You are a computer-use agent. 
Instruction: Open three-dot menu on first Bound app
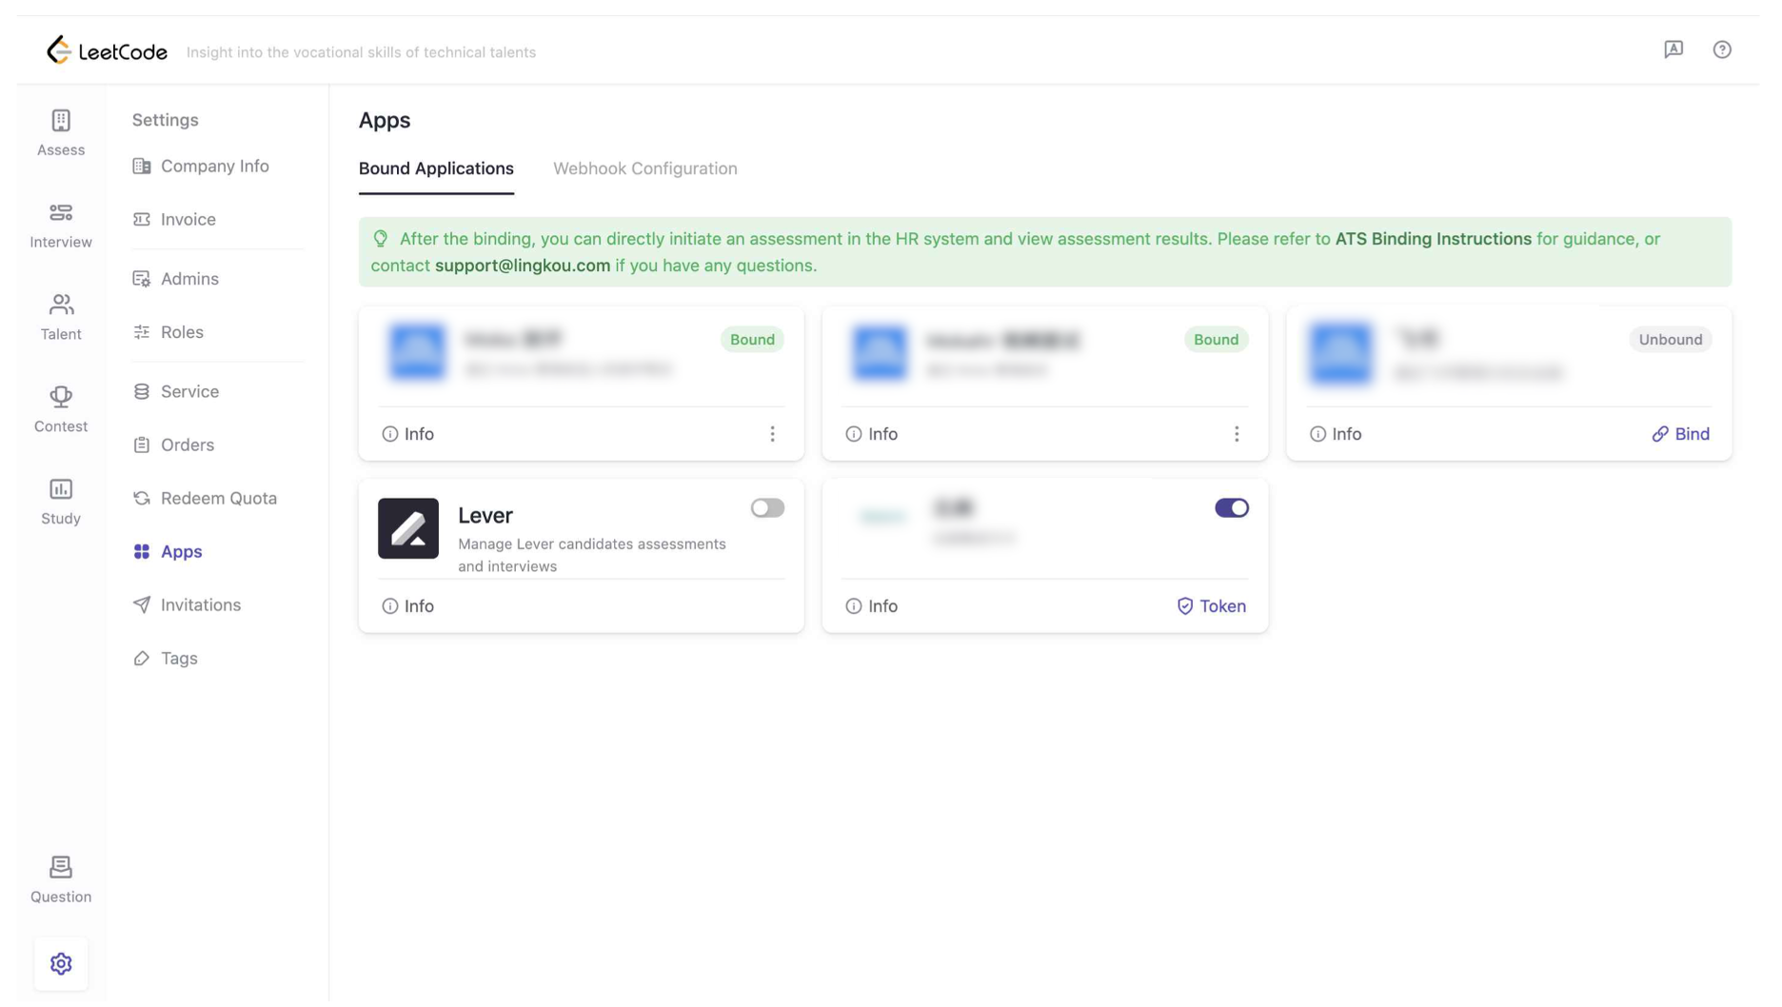773,435
